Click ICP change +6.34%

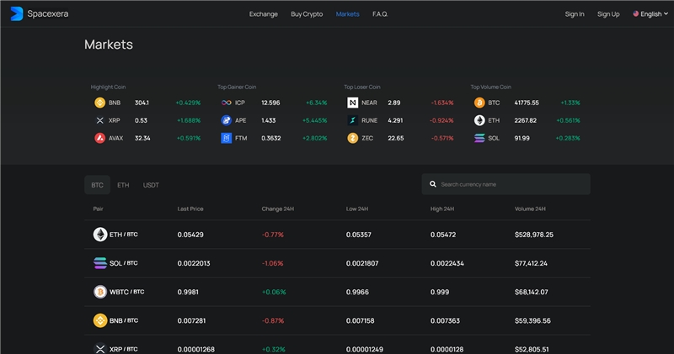point(317,103)
